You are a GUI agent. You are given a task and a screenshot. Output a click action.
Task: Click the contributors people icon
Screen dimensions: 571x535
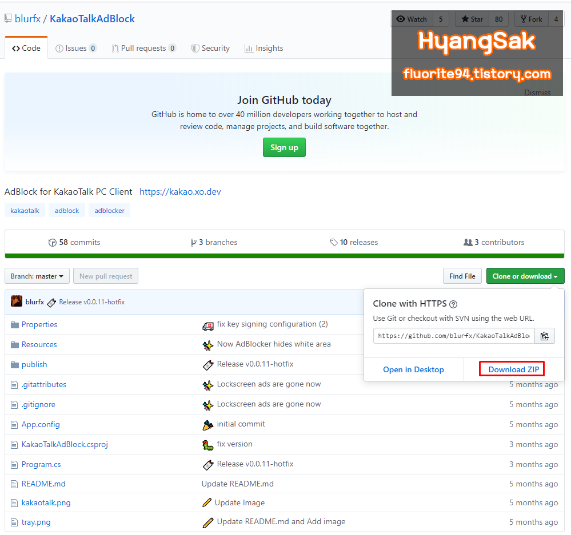(x=468, y=242)
